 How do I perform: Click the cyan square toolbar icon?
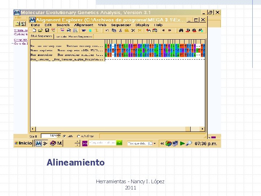pos(90,30)
